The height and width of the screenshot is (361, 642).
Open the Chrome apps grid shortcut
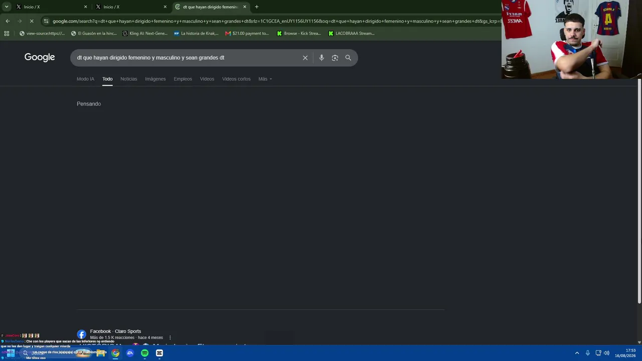(x=7, y=34)
